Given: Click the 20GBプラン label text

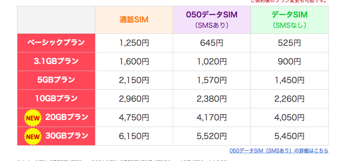Looking at the screenshot, I should (67, 117).
